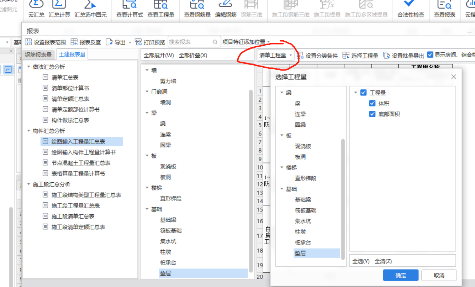This screenshot has width=475, height=287.
Task: Click 施工段钢筋三维 icon
Action: [x=291, y=4]
